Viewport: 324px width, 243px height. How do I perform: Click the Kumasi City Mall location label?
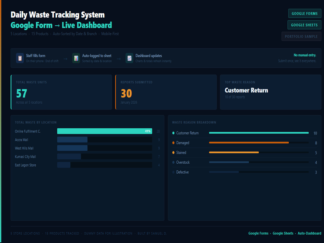[25, 156]
